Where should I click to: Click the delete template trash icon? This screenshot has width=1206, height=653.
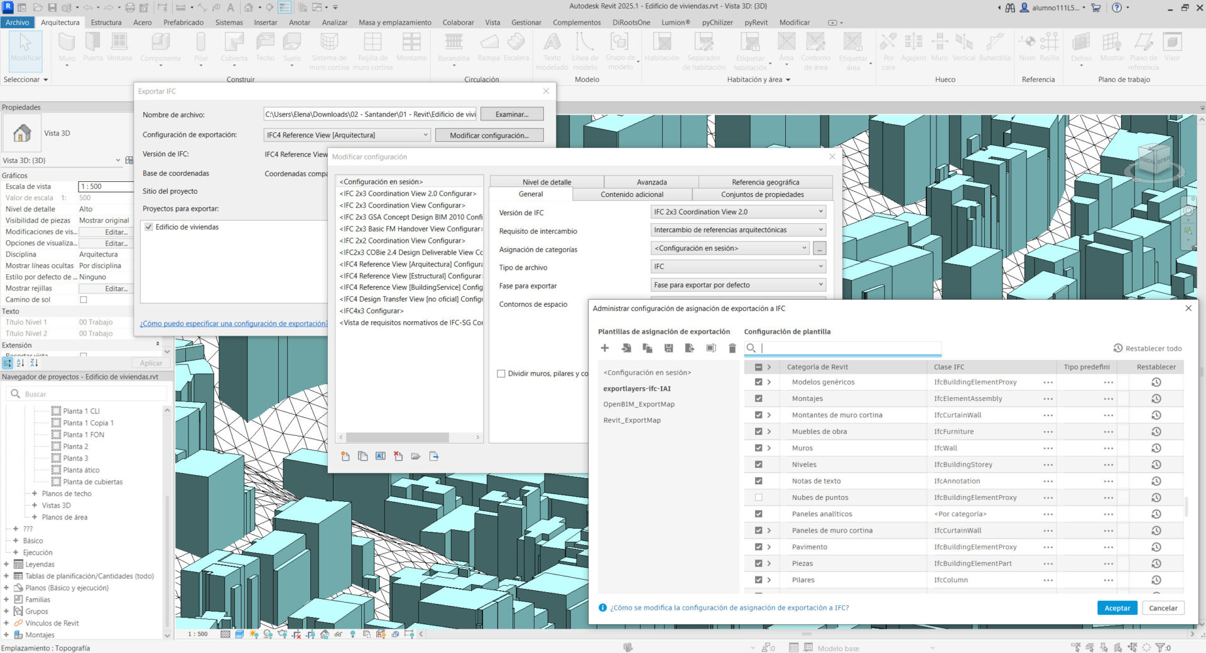(x=732, y=348)
